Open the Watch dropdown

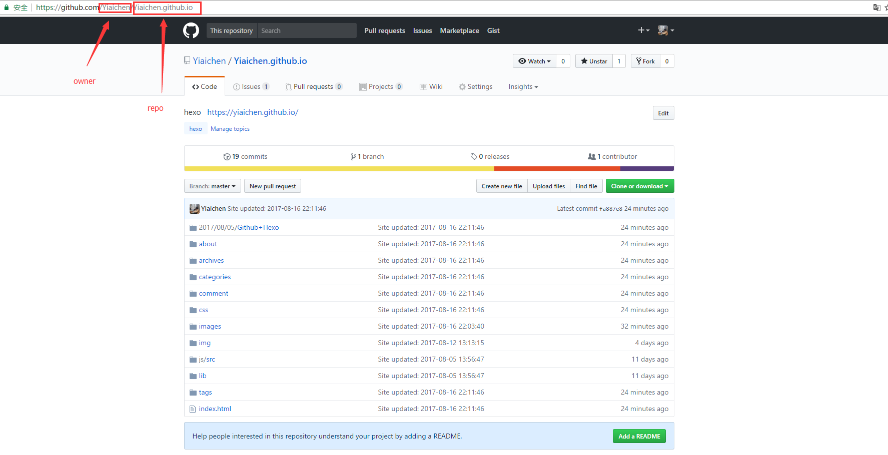pos(534,61)
